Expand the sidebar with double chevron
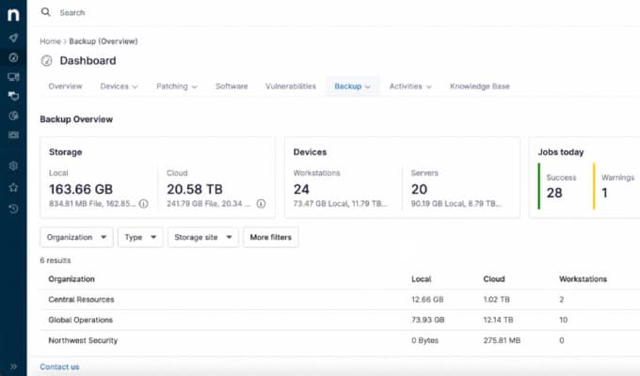 [x=13, y=367]
